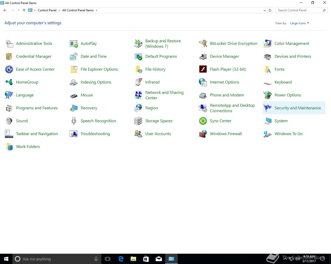Click the Internet Options globe icon
This screenshot has width=331, height=264.
tap(203, 82)
